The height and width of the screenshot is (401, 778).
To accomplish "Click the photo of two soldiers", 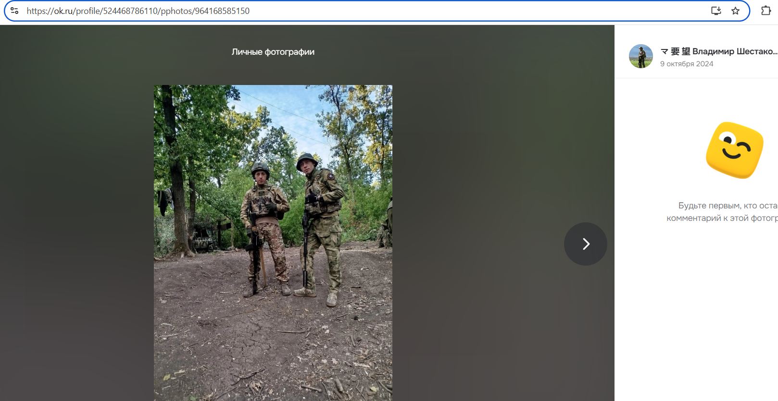I will [273, 243].
